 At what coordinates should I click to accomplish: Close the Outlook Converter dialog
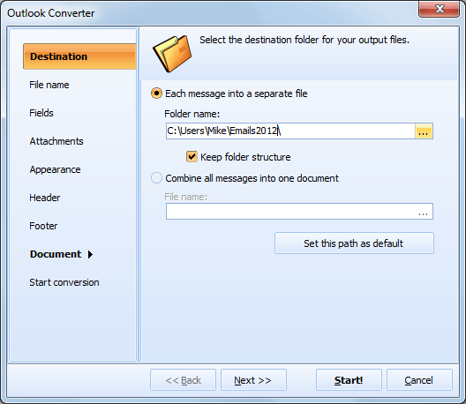click(439, 9)
